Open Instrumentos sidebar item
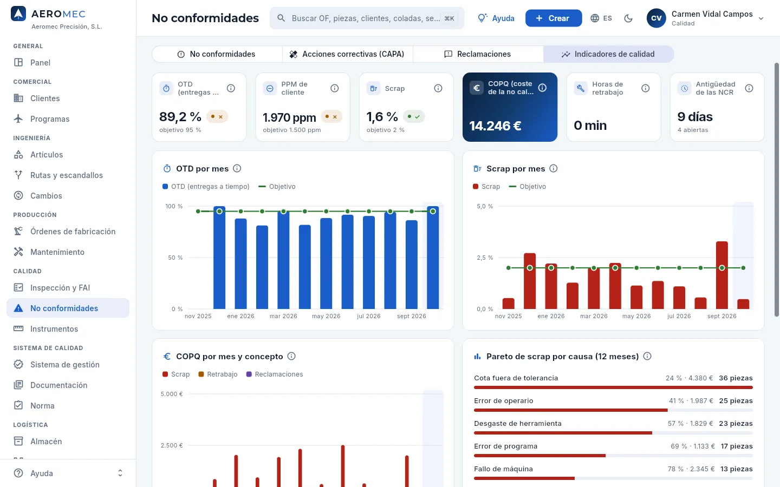 tap(68, 329)
